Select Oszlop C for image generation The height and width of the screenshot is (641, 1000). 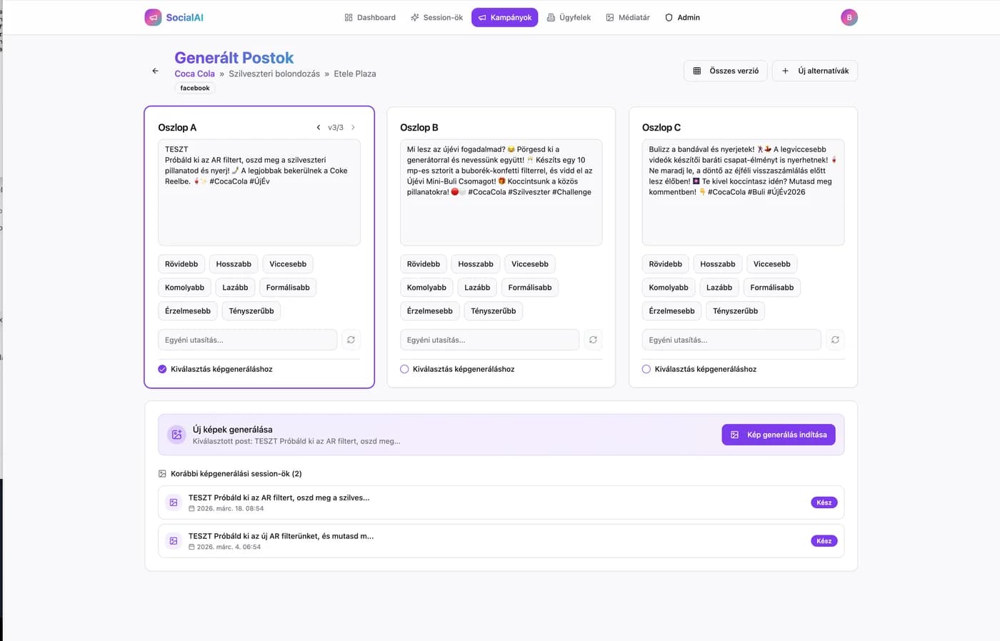coord(646,369)
